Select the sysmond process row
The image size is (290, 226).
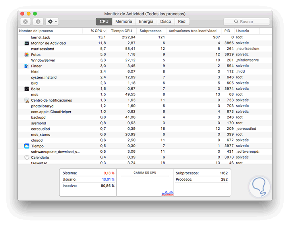click(x=145, y=123)
